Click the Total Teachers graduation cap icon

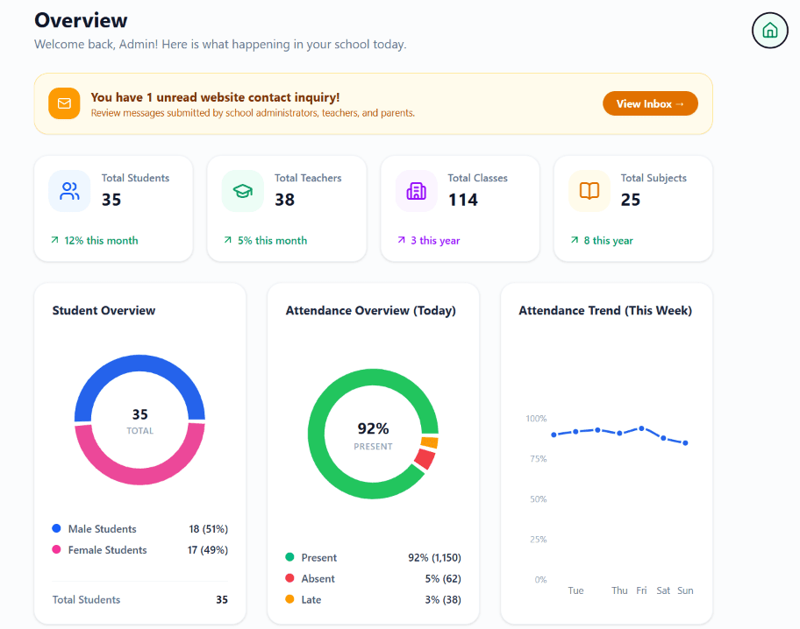tap(243, 191)
